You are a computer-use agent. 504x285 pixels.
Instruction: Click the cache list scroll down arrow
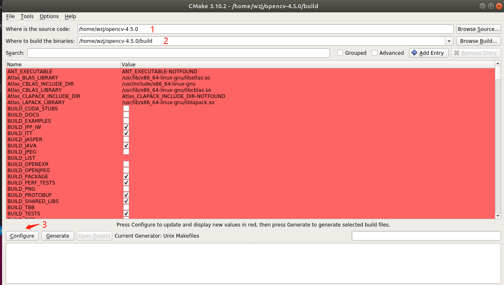pyautogui.click(x=498, y=216)
